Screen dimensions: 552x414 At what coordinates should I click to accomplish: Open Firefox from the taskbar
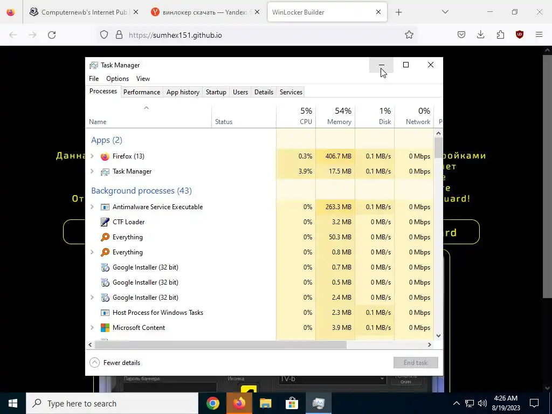[x=239, y=403]
